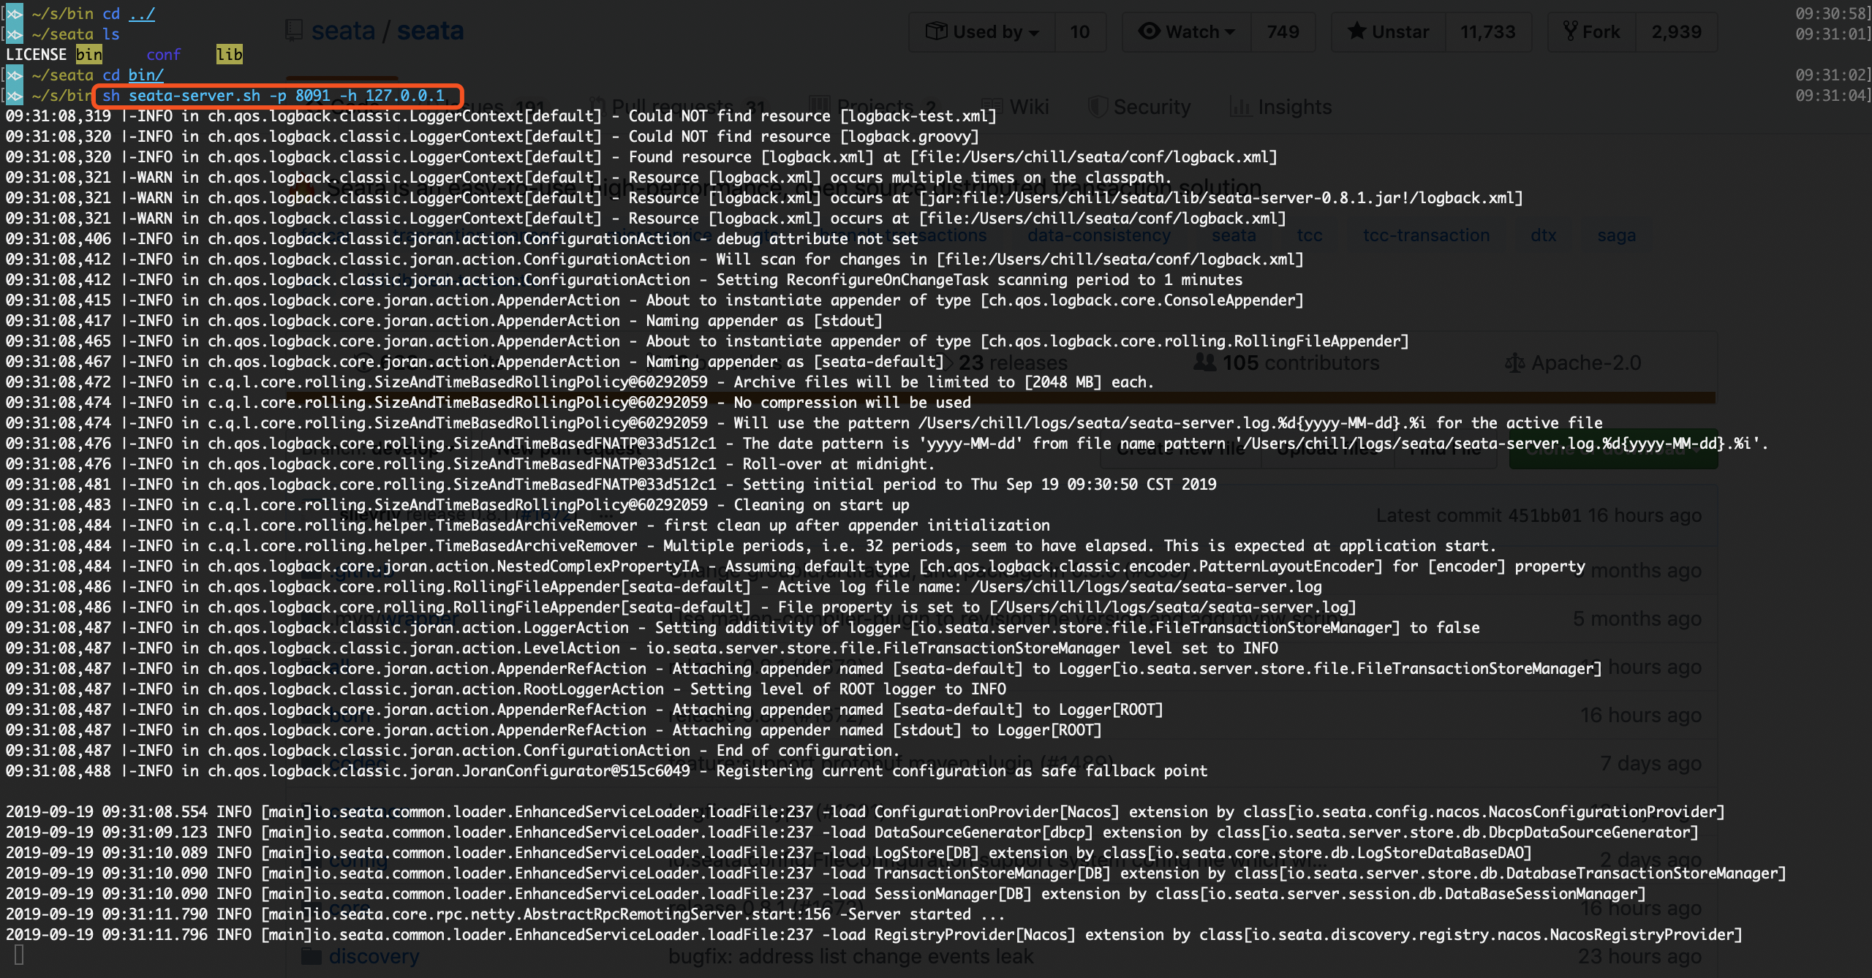This screenshot has width=1872, height=978.
Task: Click the 'Naming appender as [stdout]' log message
Action: [764, 321]
